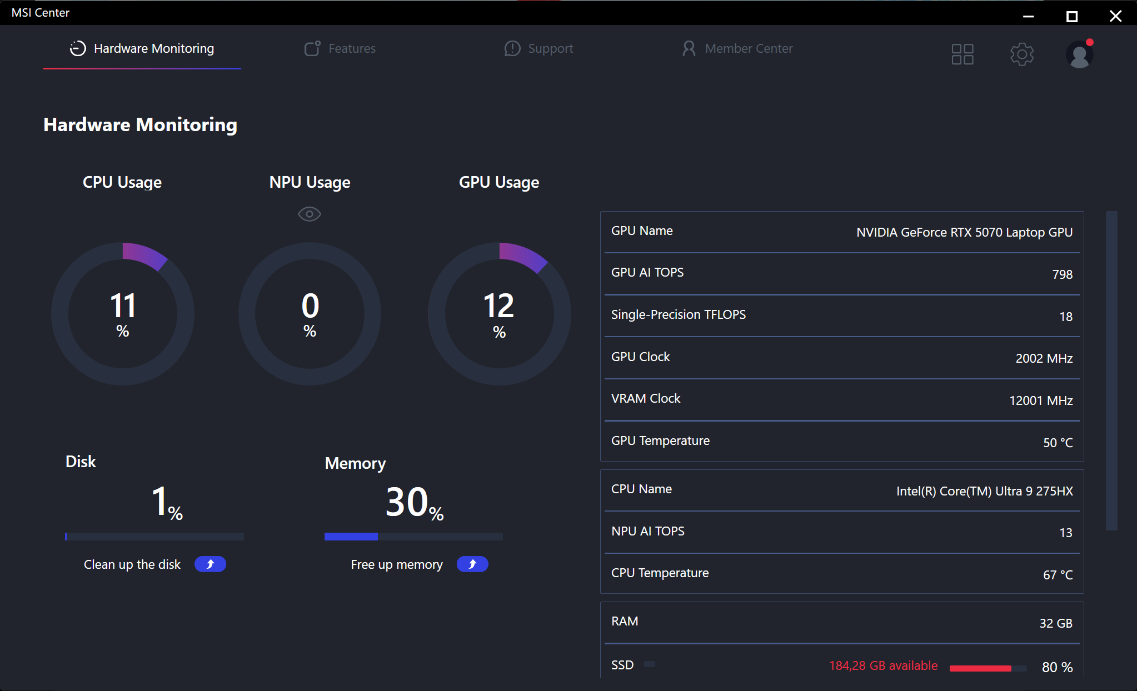Click the 'CPU Usage' heading
Screen dimensions: 1137x691
point(122,182)
